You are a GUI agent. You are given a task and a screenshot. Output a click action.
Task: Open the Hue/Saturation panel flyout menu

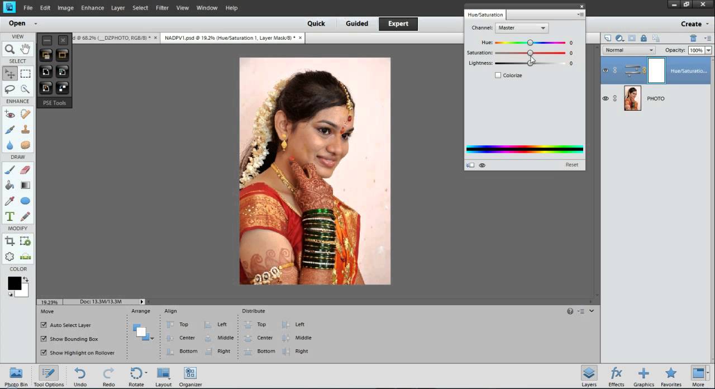click(581, 15)
